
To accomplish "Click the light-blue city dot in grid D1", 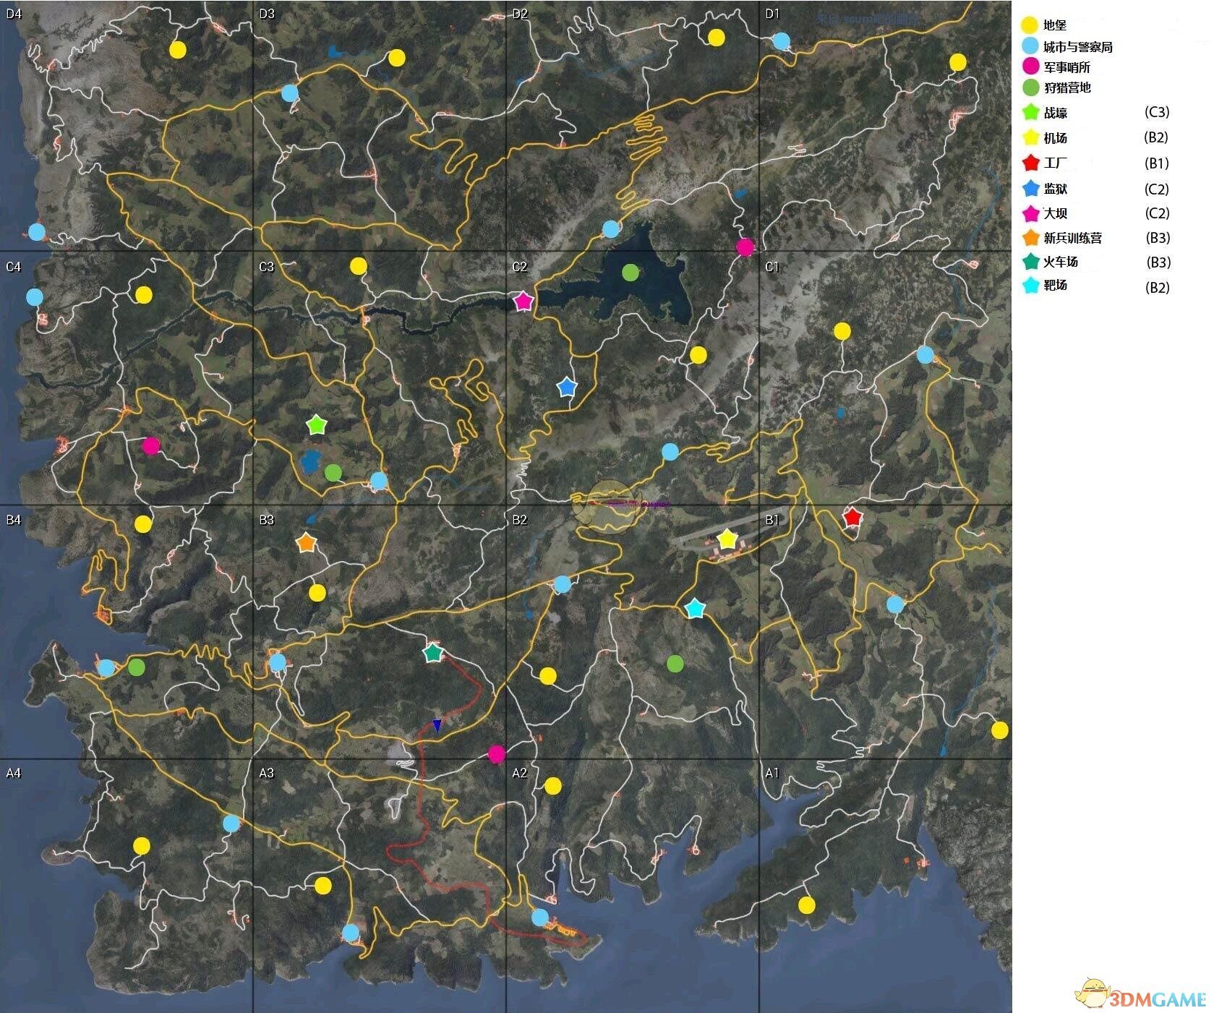I will [782, 40].
